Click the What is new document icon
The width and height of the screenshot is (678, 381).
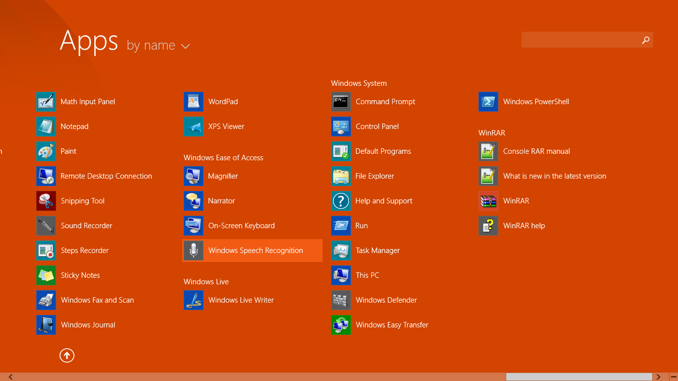tap(488, 176)
